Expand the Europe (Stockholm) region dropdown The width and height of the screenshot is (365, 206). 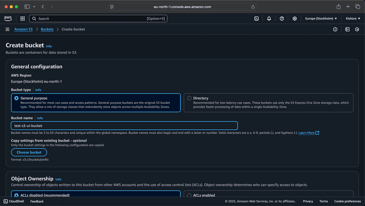click(x=321, y=19)
